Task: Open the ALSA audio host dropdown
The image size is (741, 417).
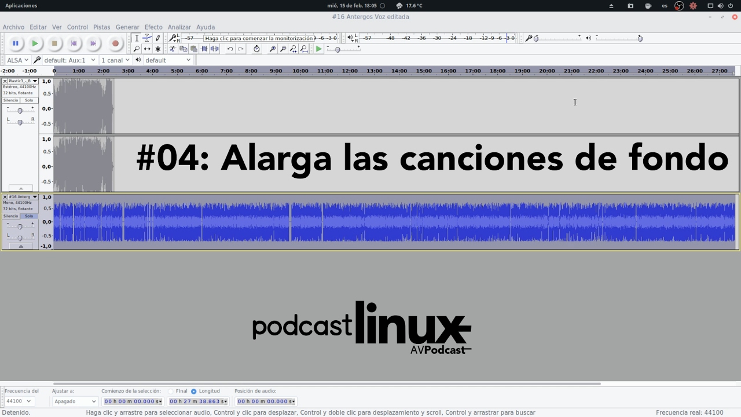Action: pos(17,60)
